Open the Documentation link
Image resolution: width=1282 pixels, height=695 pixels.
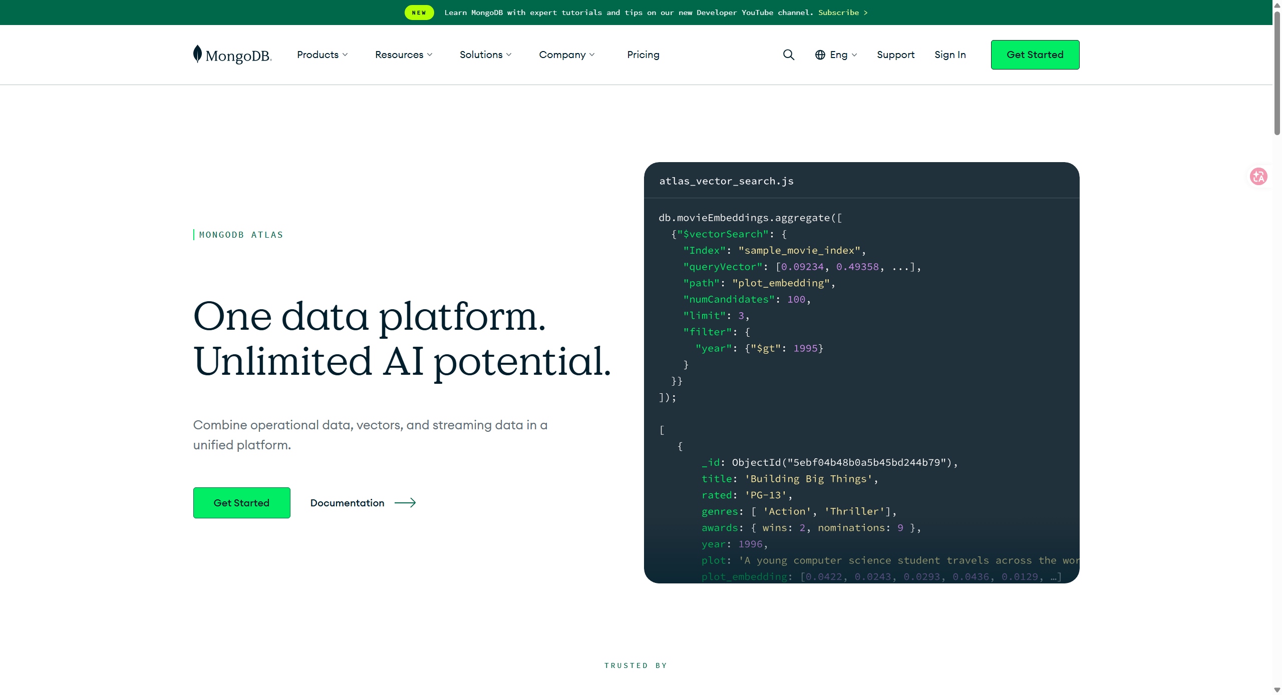pyautogui.click(x=347, y=503)
